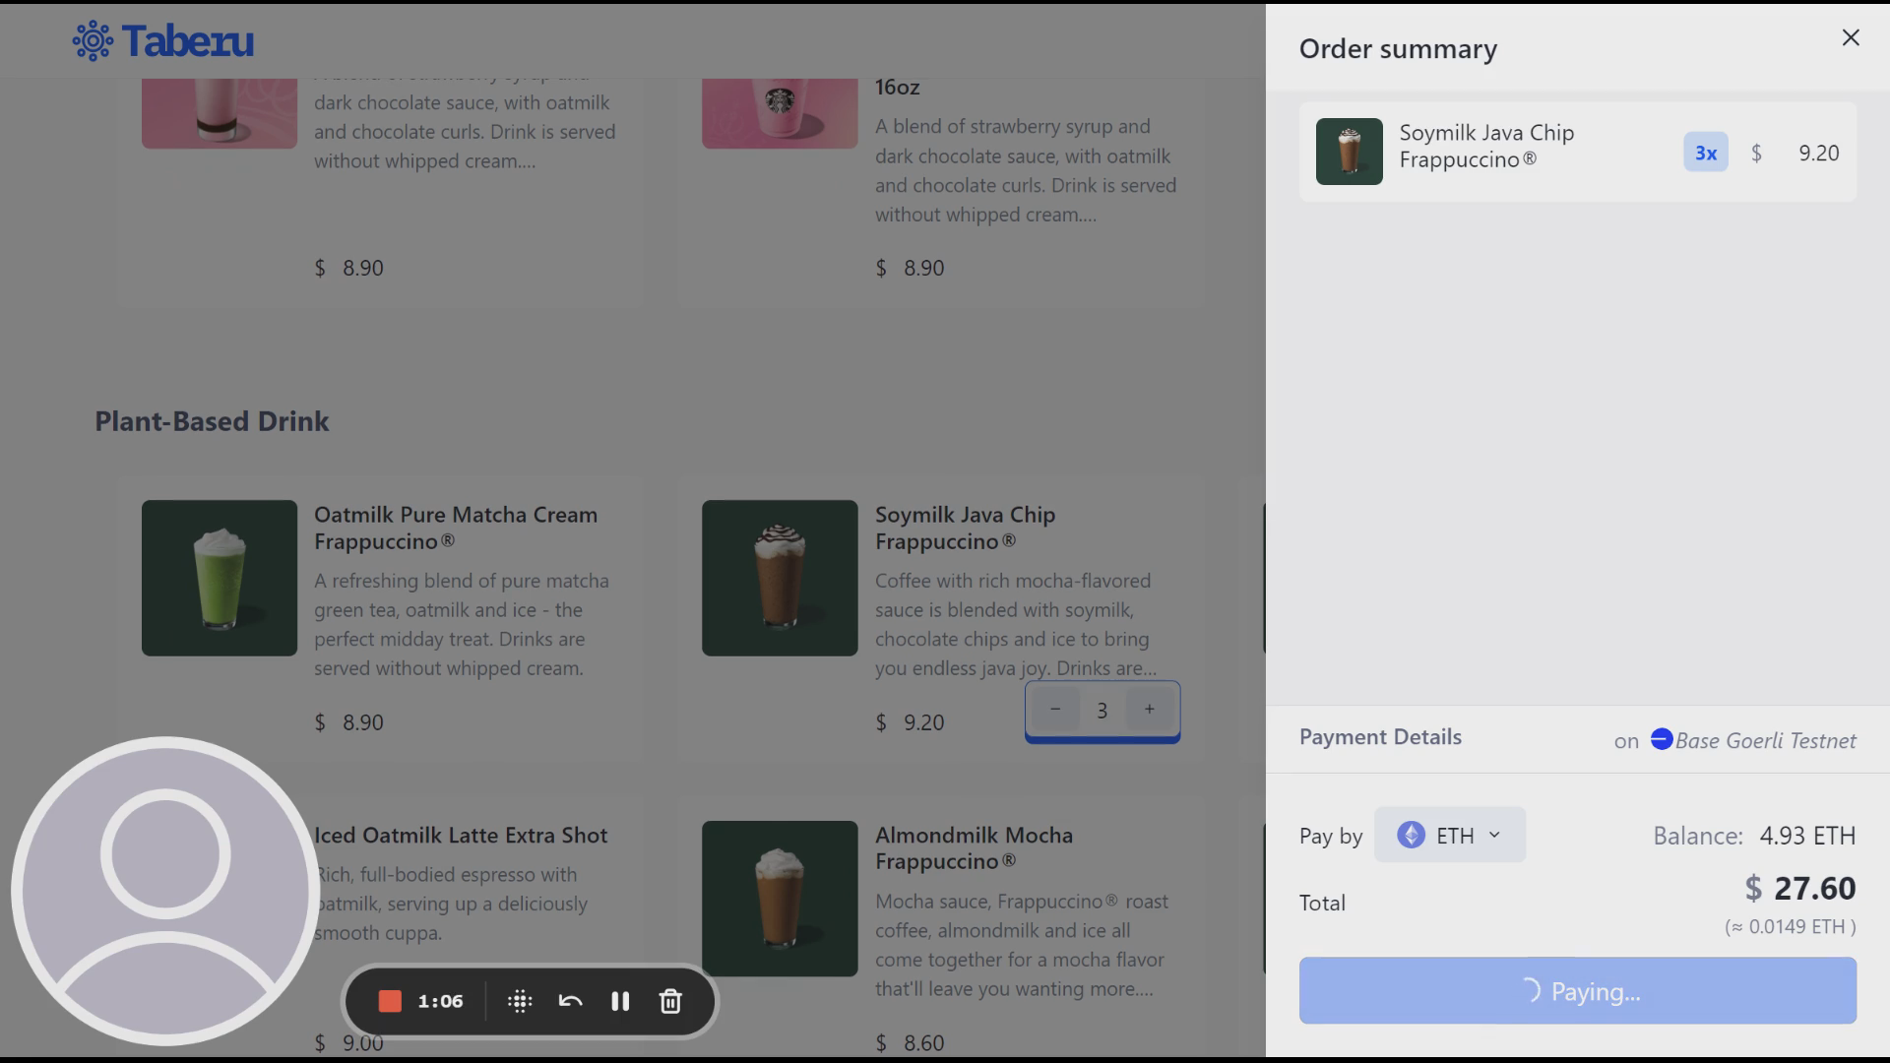Stop the screen recording
This screenshot has width=1890, height=1063.
390,1001
